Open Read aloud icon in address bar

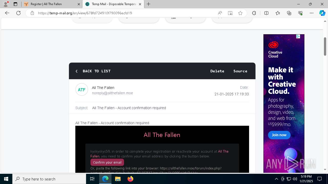[220, 13]
